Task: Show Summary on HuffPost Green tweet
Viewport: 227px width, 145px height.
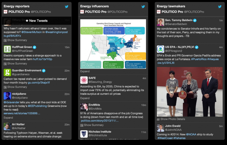Action: [17, 64]
